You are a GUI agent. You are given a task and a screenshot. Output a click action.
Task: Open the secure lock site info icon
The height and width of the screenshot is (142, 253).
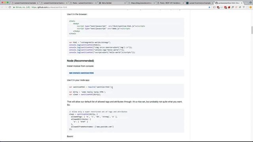[x=14, y=7]
